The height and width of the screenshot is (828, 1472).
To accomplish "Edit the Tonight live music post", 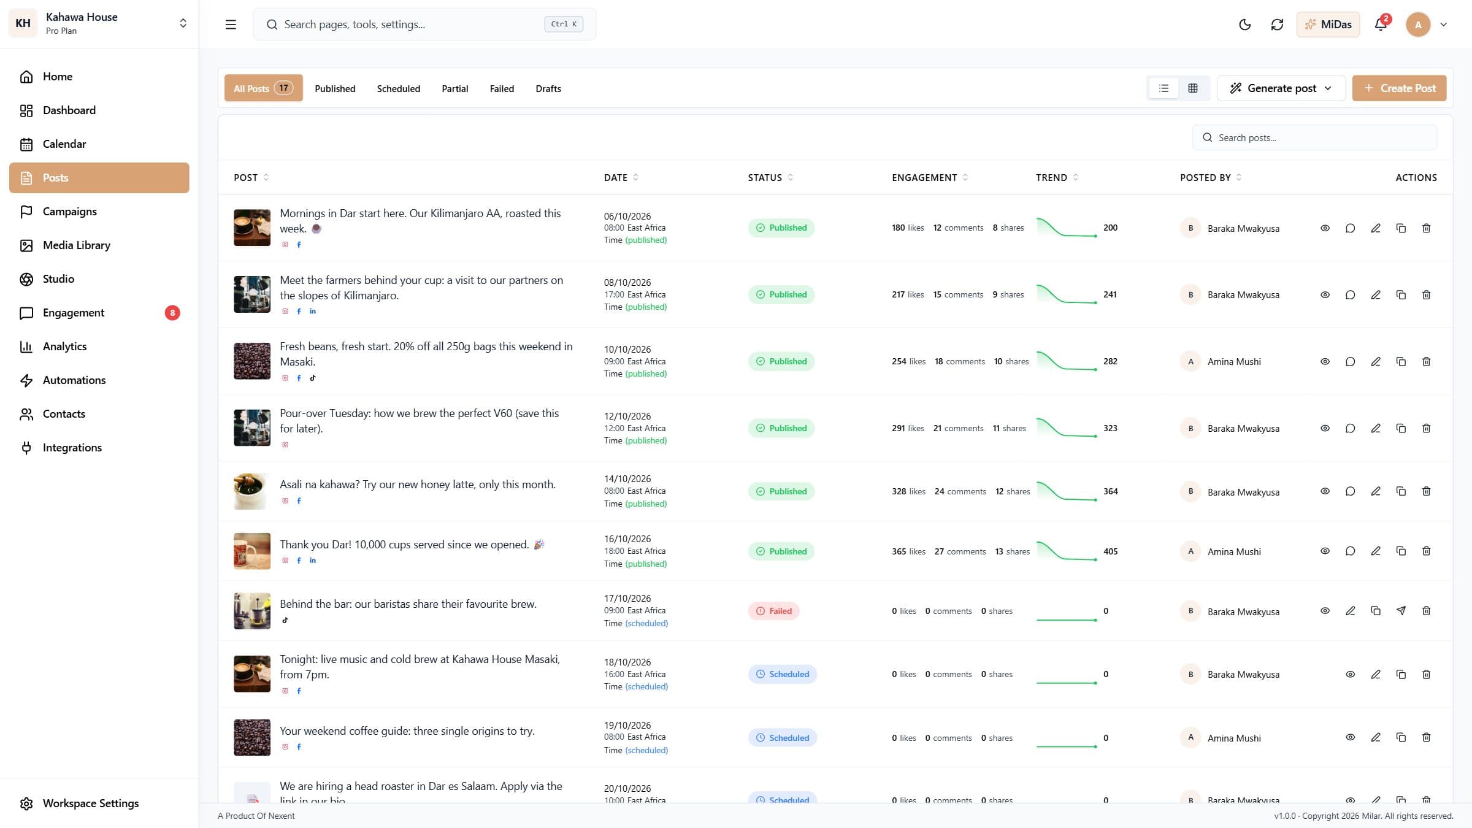I will coord(1376,675).
